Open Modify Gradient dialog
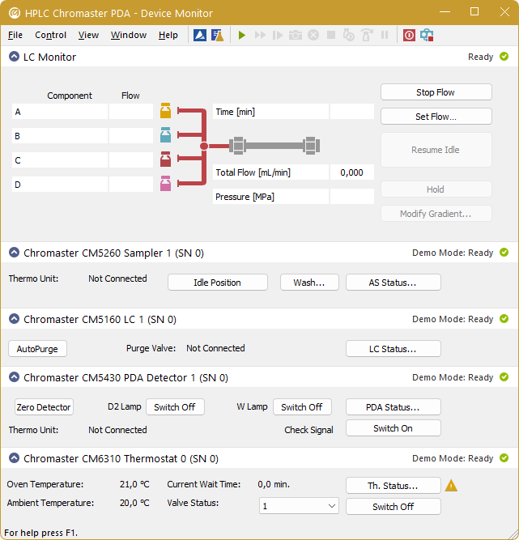Image resolution: width=519 pixels, height=540 pixels. pos(436,214)
